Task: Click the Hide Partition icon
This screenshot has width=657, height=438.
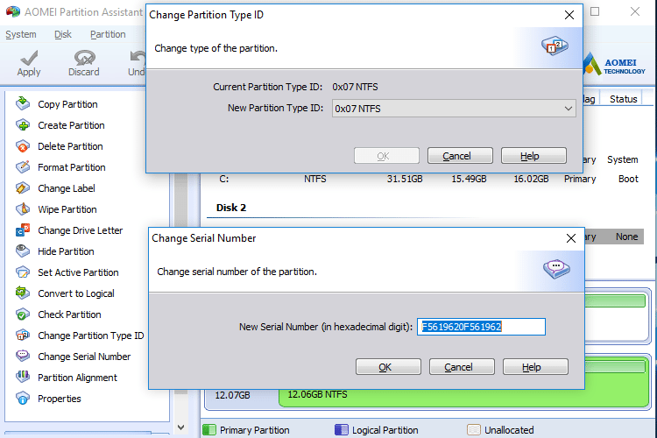Action: pyautogui.click(x=23, y=251)
